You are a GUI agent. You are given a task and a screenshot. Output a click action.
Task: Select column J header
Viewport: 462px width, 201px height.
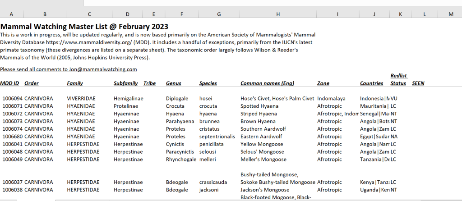(374, 14)
